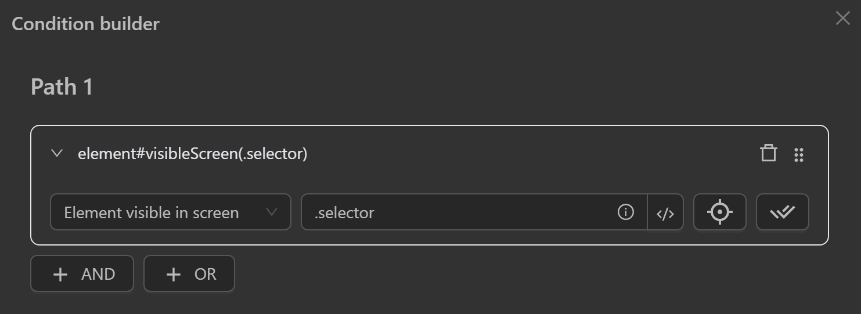This screenshot has width=861, height=314.
Task: Verify the selector with the double-check icon
Action: (x=782, y=212)
